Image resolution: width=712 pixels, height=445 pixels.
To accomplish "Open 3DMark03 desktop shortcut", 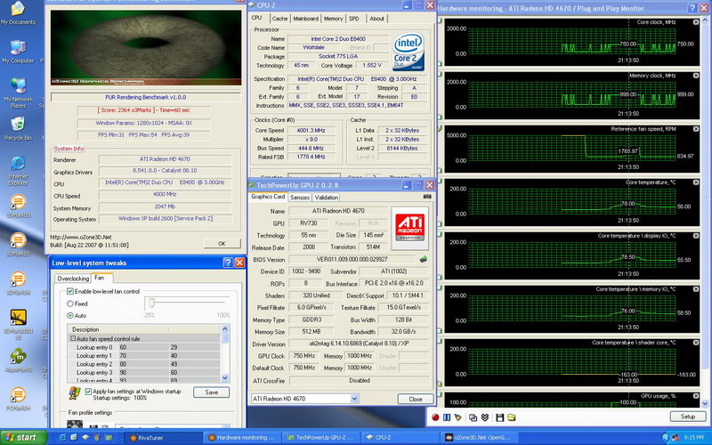I will 18,206.
